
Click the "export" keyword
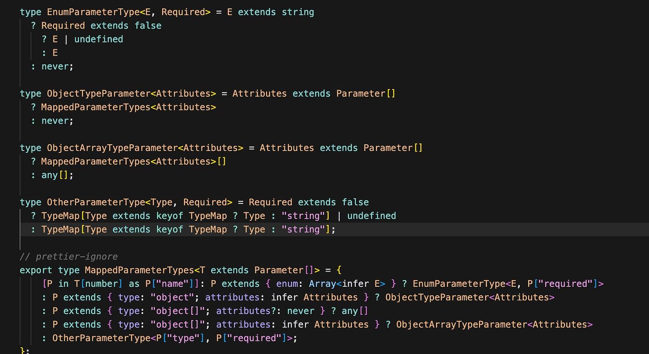coord(36,270)
